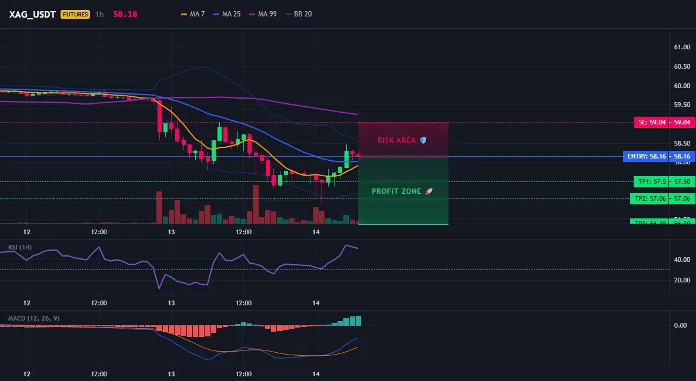
Task: Click the green 57.06 axis price tag
Action: [682, 198]
